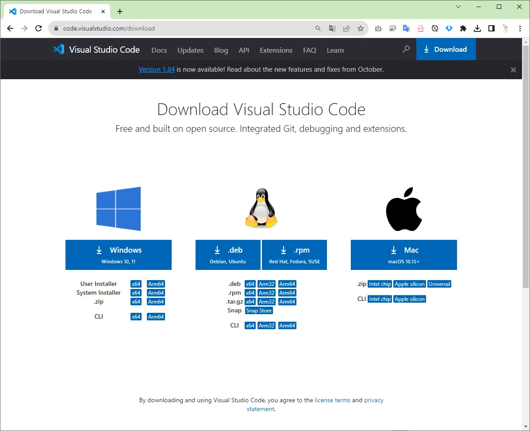The width and height of the screenshot is (530, 431).
Task: Download Windows CLI Arm64
Action: point(156,317)
